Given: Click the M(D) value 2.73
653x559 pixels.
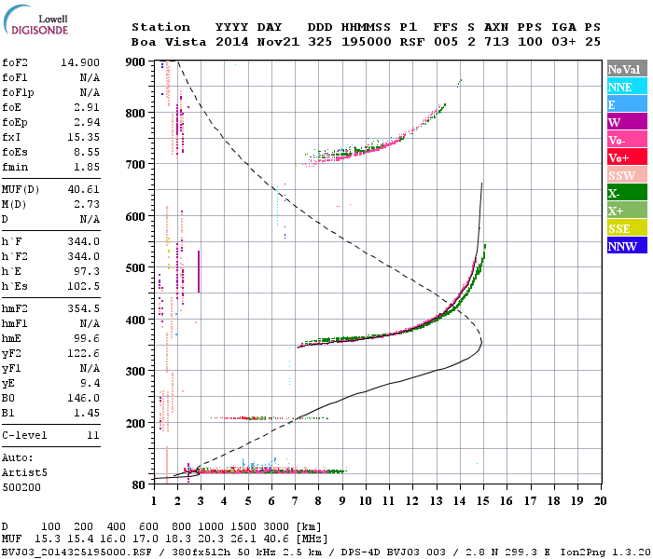Looking at the screenshot, I should tap(87, 204).
